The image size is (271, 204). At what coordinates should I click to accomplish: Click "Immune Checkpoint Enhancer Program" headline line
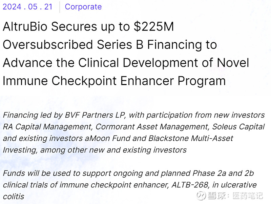point(114,81)
